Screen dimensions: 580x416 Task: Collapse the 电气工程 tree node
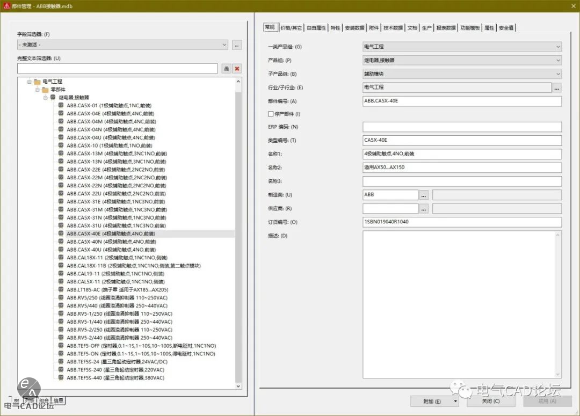tap(29, 82)
